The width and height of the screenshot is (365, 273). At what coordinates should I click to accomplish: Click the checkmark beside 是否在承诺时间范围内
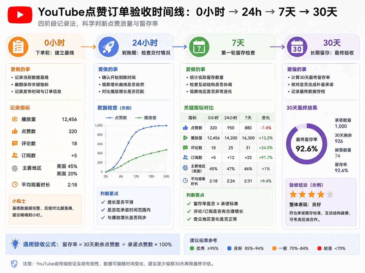coord(103,210)
